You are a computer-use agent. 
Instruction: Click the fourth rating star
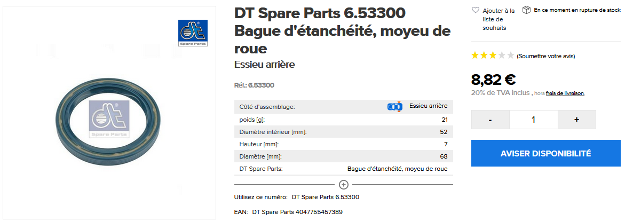tap(502, 56)
